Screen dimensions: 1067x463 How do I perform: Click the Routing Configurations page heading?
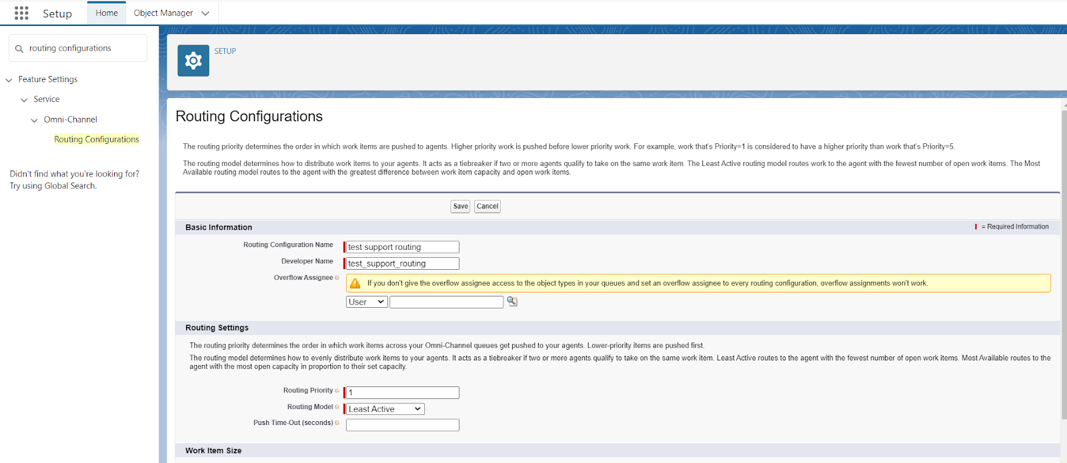(249, 117)
